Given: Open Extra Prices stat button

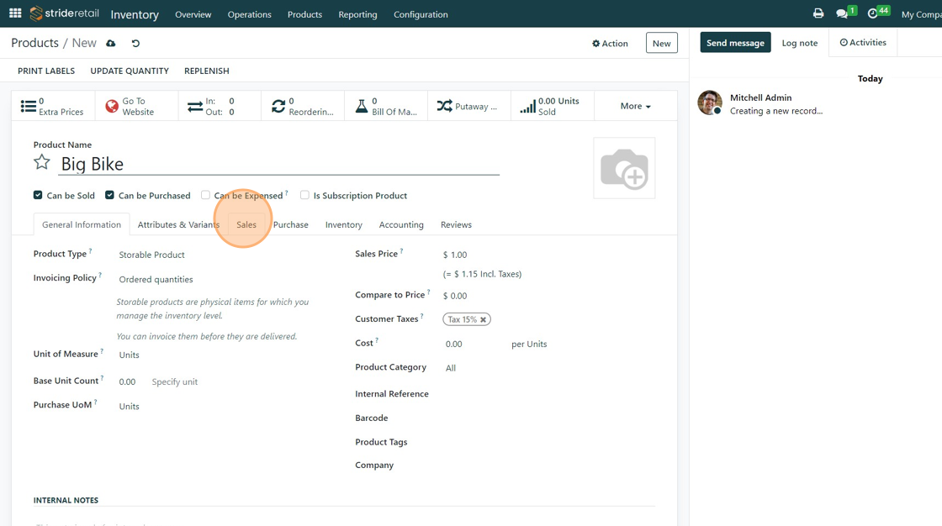Looking at the screenshot, I should [53, 106].
